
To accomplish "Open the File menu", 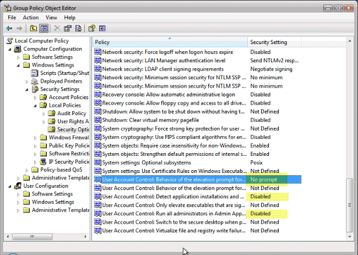I will 12,18.
